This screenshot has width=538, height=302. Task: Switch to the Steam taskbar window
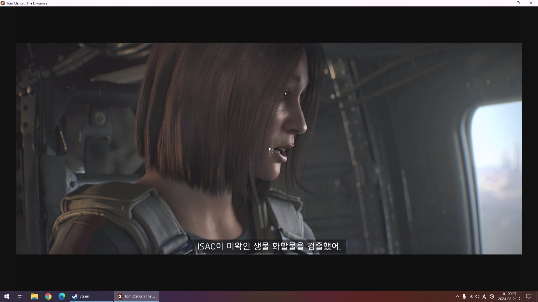[x=91, y=296]
